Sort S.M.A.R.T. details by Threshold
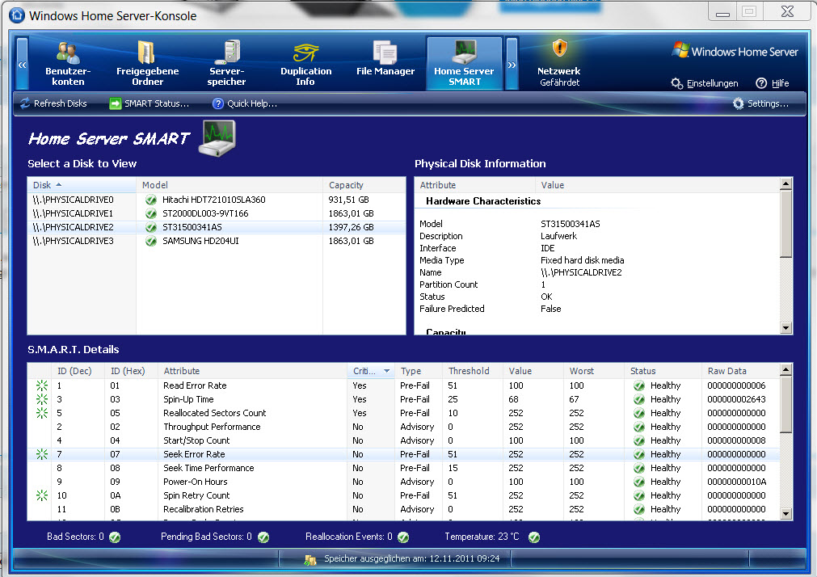 click(x=473, y=371)
